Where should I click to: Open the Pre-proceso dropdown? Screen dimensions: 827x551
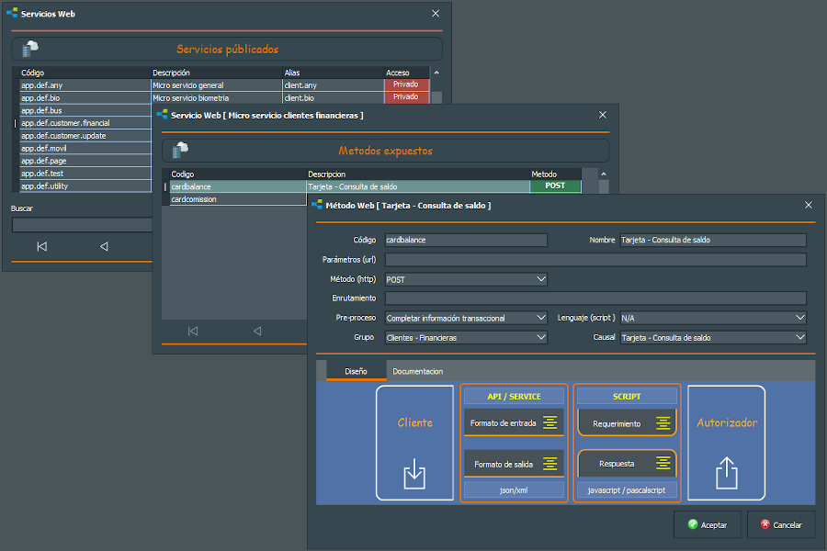(x=540, y=318)
